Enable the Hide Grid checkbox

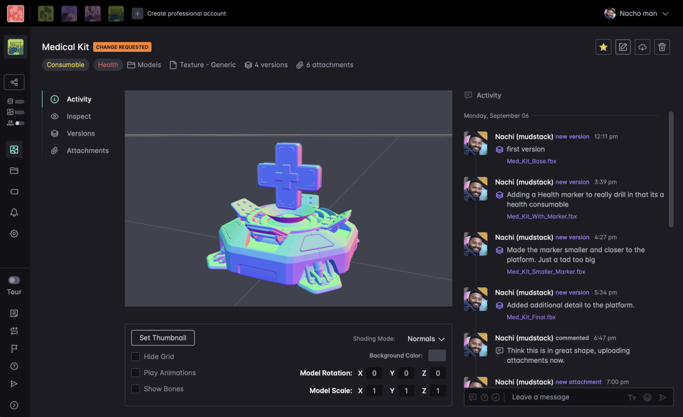coord(136,357)
